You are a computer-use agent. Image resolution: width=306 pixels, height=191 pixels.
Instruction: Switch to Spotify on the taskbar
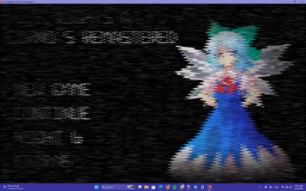(174, 187)
